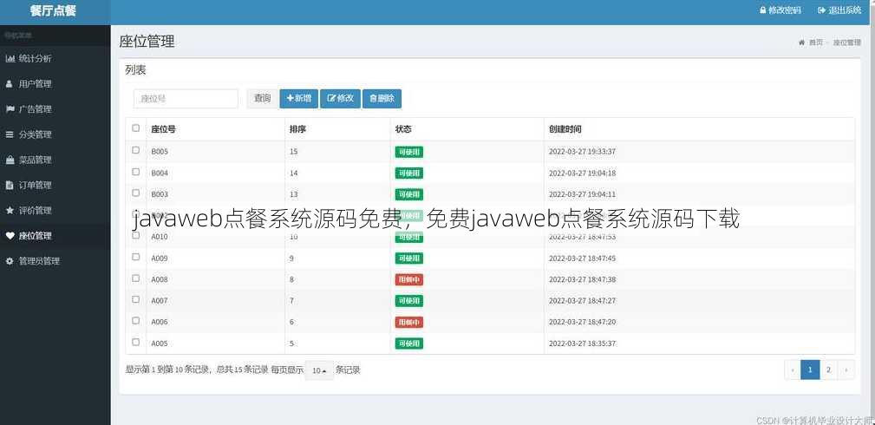
Task: Check the box for seat A008
Action: 135,278
